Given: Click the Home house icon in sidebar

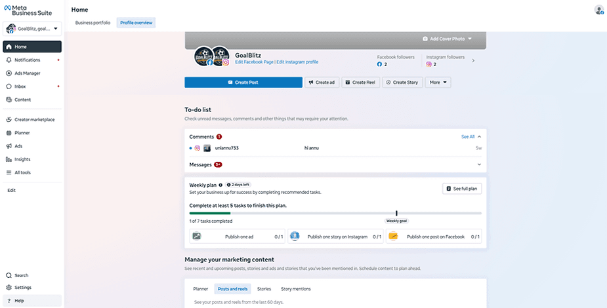Looking at the screenshot, I should pos(9,47).
